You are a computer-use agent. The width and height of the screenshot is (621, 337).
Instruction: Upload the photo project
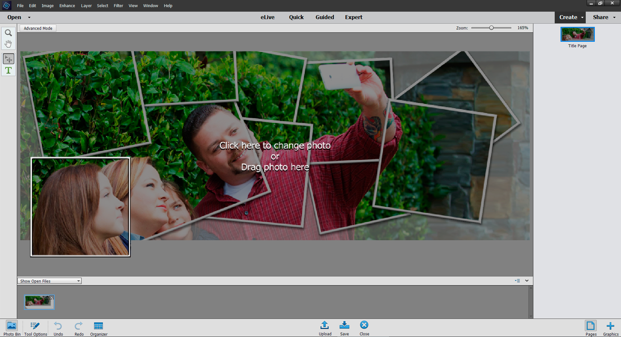click(325, 328)
